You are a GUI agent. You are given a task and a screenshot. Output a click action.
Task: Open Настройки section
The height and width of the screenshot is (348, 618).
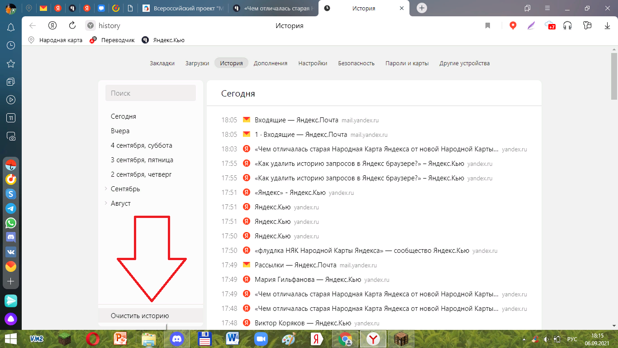[x=313, y=63]
